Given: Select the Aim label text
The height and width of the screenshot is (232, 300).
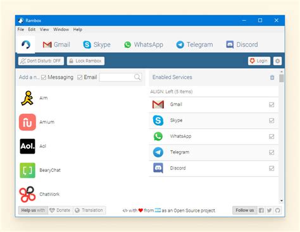Looking at the screenshot, I should pos(44,98).
